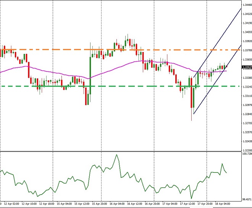Click the black current price tag 1.33537
The height and width of the screenshot is (208, 252).
pyautogui.click(x=247, y=67)
